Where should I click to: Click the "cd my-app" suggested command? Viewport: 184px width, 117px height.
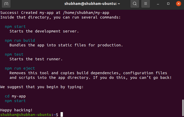(x=15, y=96)
